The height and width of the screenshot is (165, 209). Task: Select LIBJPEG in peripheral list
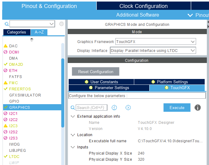click(18, 150)
